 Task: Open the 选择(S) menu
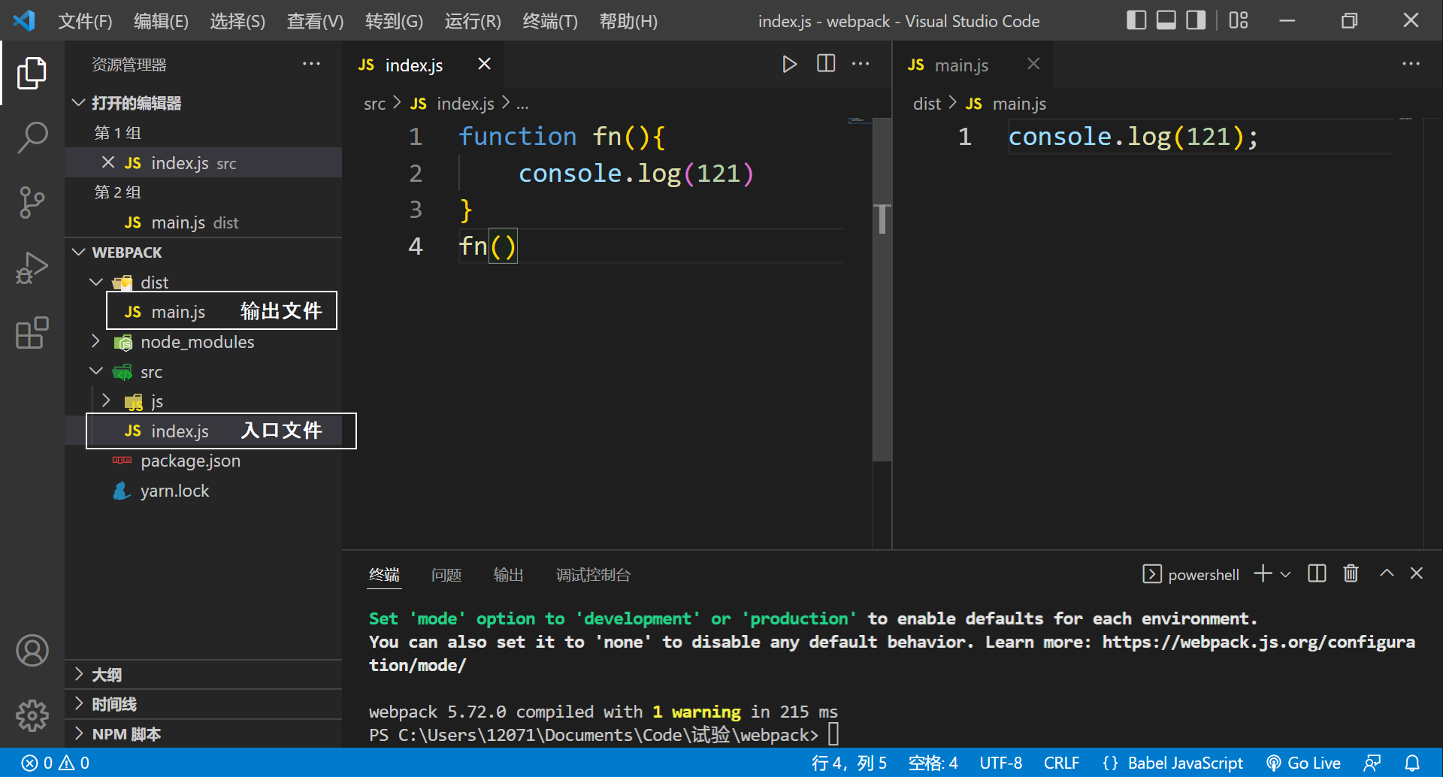coord(237,21)
